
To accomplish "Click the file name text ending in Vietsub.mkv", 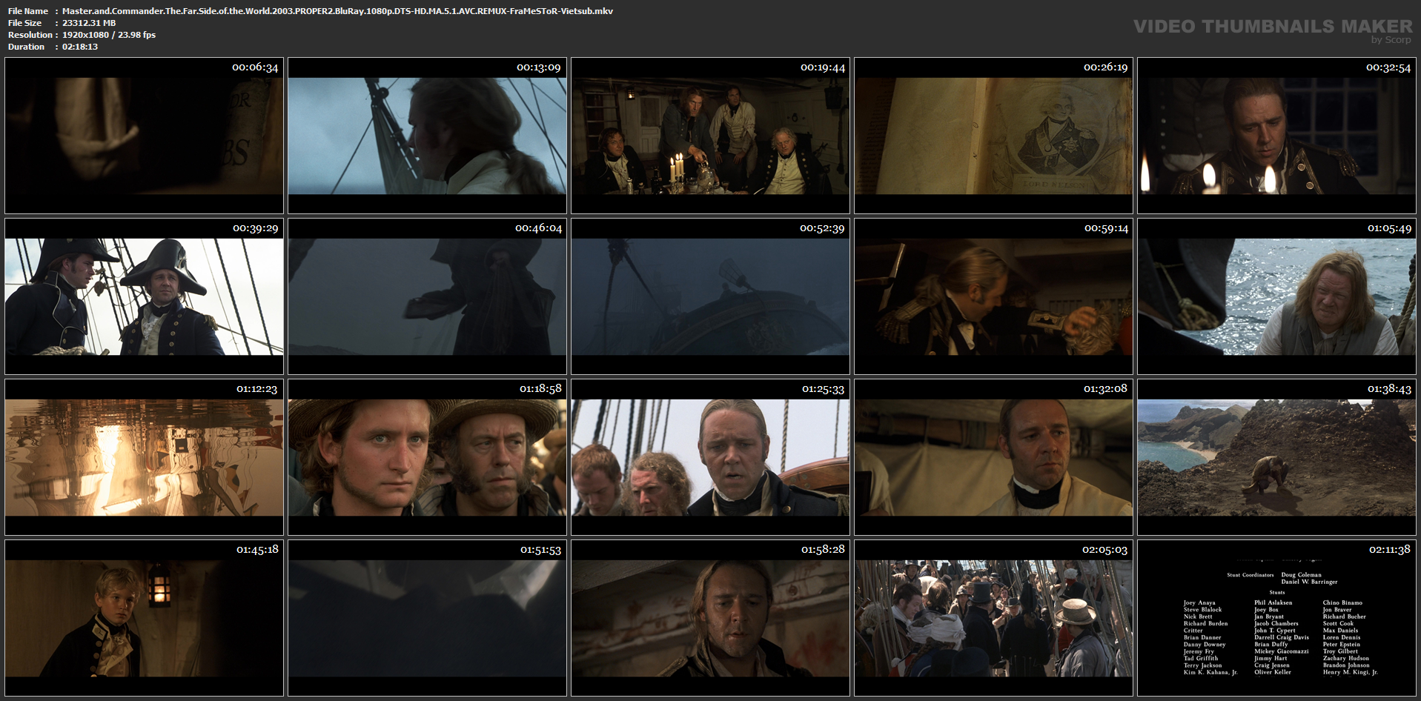I will (x=337, y=11).
